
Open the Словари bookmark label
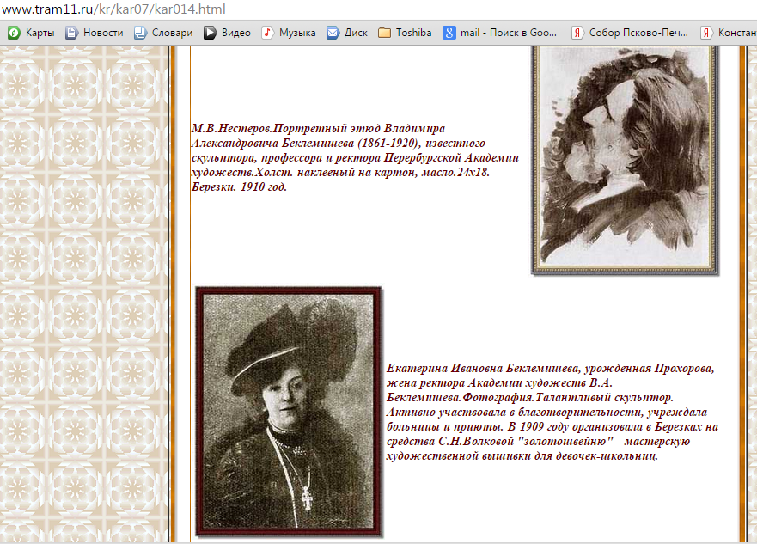(173, 33)
